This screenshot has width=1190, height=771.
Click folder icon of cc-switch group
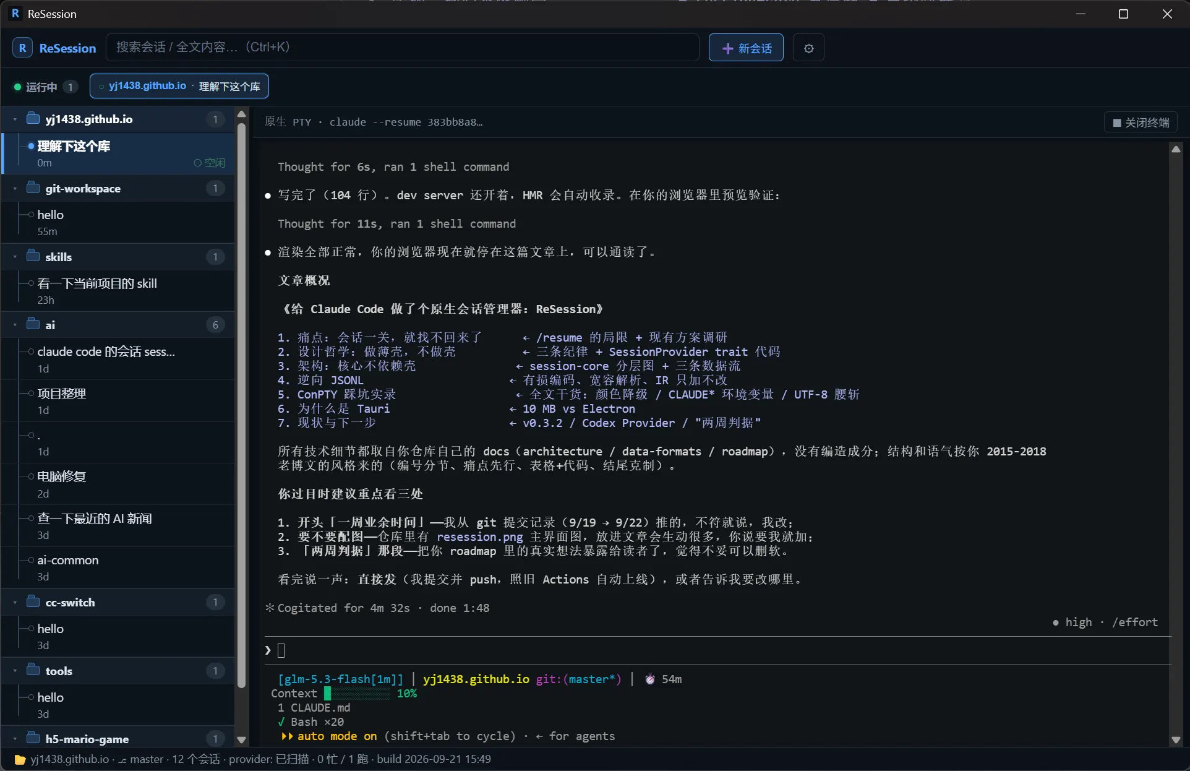pos(33,601)
